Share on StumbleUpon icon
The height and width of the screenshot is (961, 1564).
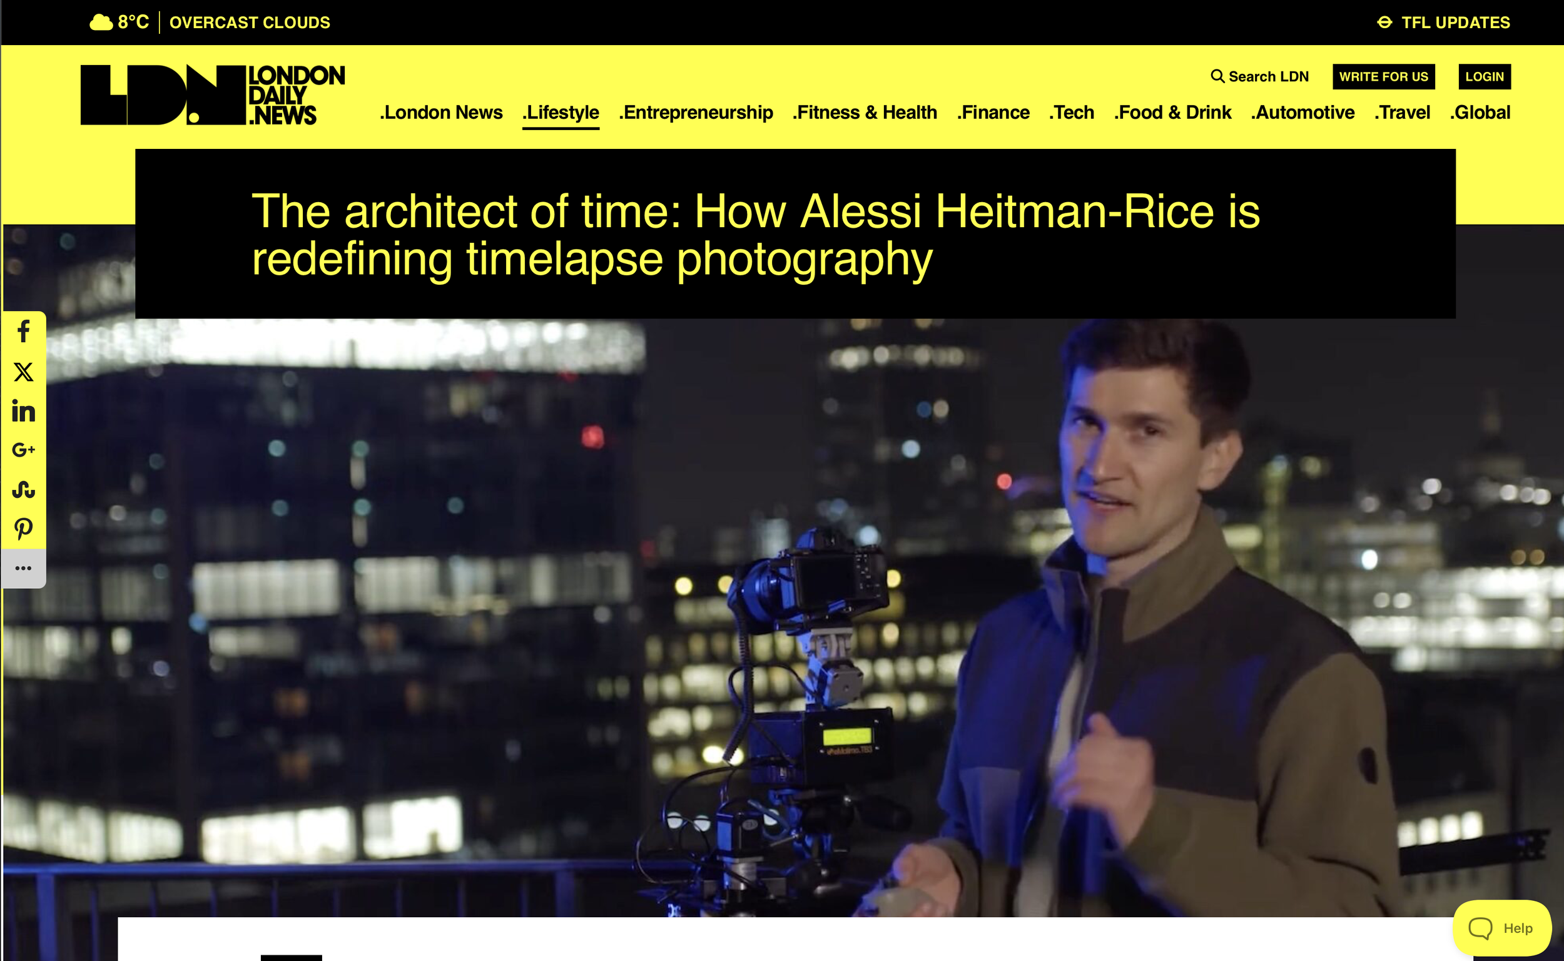tap(24, 489)
